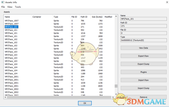The height and width of the screenshot is (107, 169).
Task: Click inside the Path ID field showing 271
Action: point(144,26)
